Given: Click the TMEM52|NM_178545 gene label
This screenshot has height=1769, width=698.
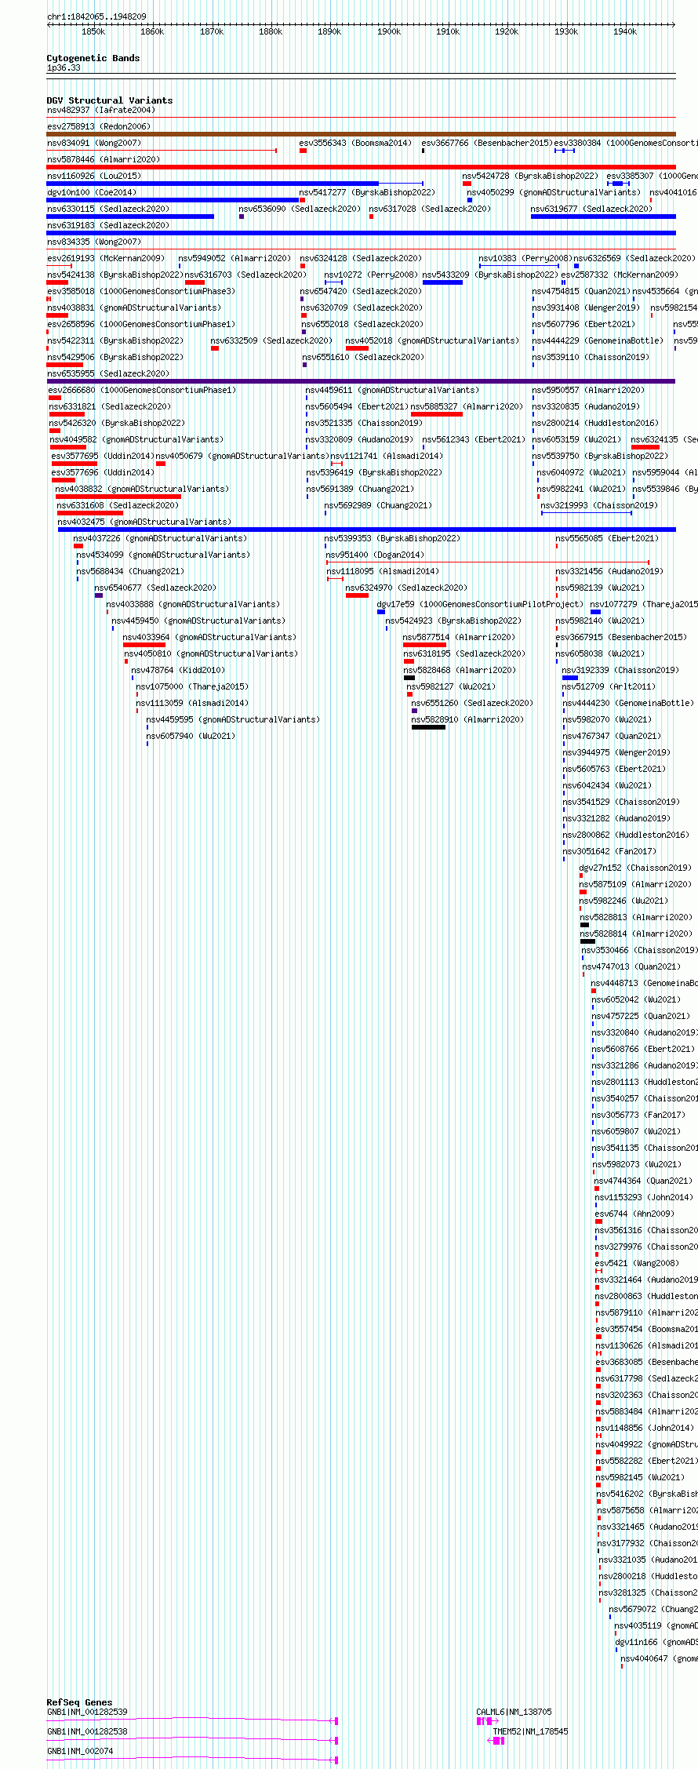Looking at the screenshot, I should pyautogui.click(x=530, y=1732).
